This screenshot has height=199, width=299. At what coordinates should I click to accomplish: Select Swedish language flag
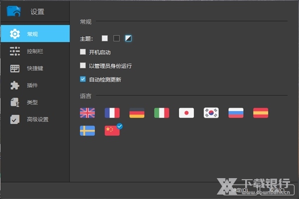pyautogui.click(x=87, y=131)
